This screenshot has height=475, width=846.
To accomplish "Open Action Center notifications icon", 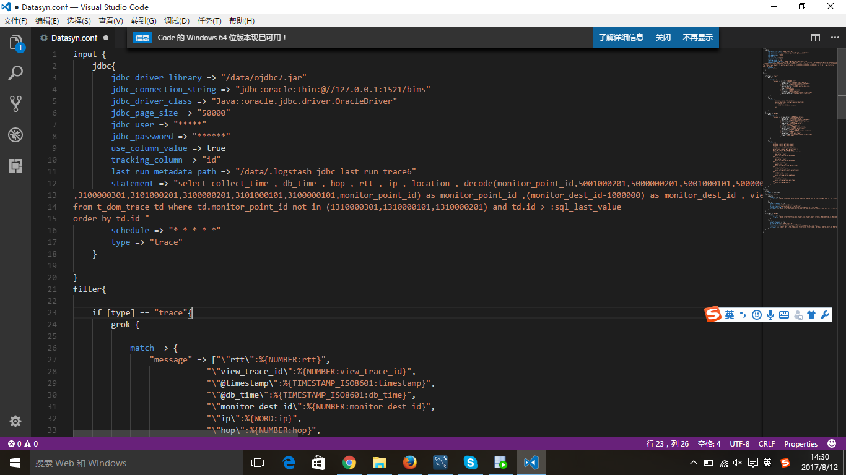I will [752, 463].
